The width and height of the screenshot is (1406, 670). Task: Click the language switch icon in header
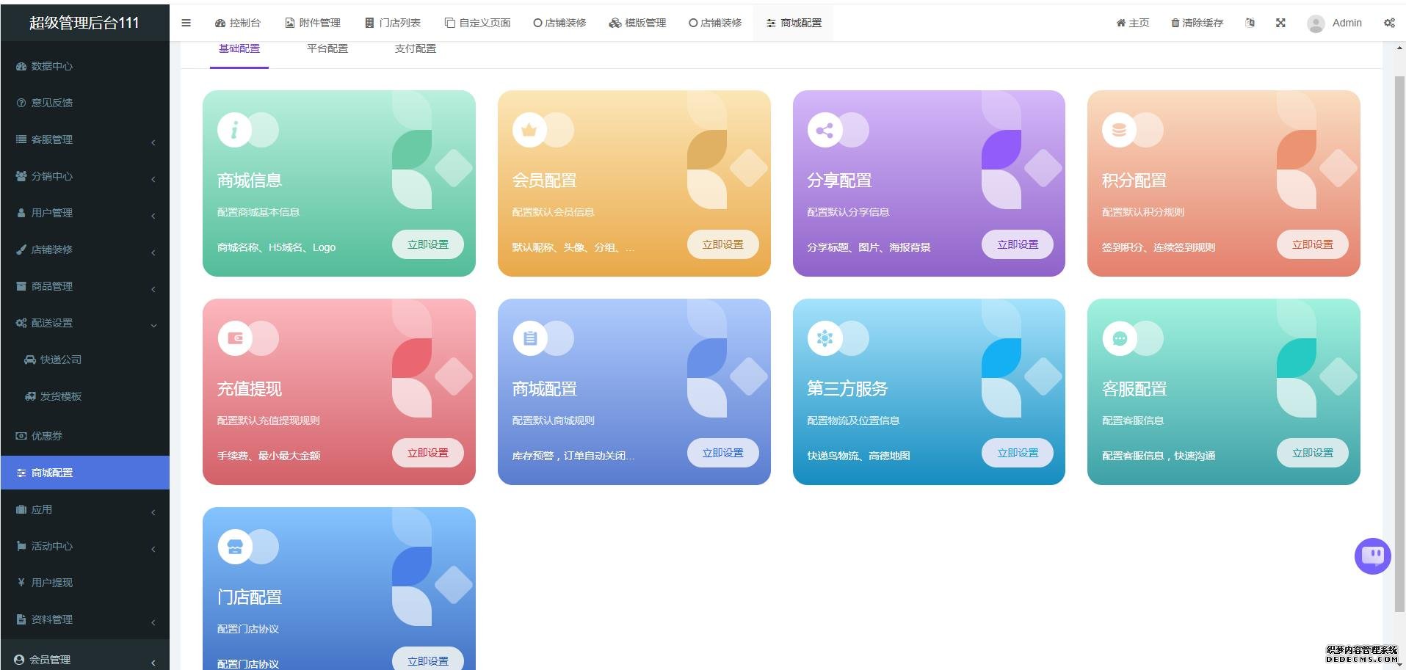(1250, 23)
